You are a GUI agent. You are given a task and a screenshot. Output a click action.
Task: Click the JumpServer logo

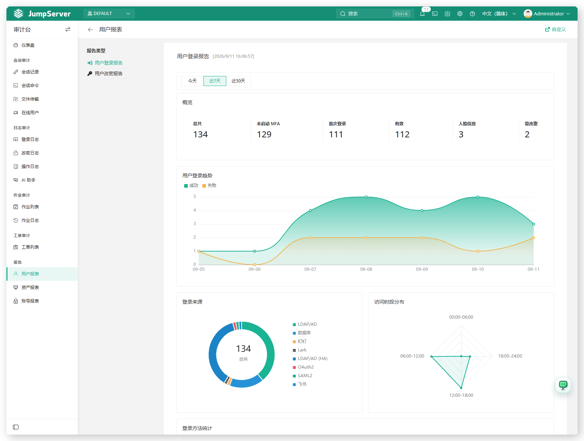pyautogui.click(x=42, y=14)
